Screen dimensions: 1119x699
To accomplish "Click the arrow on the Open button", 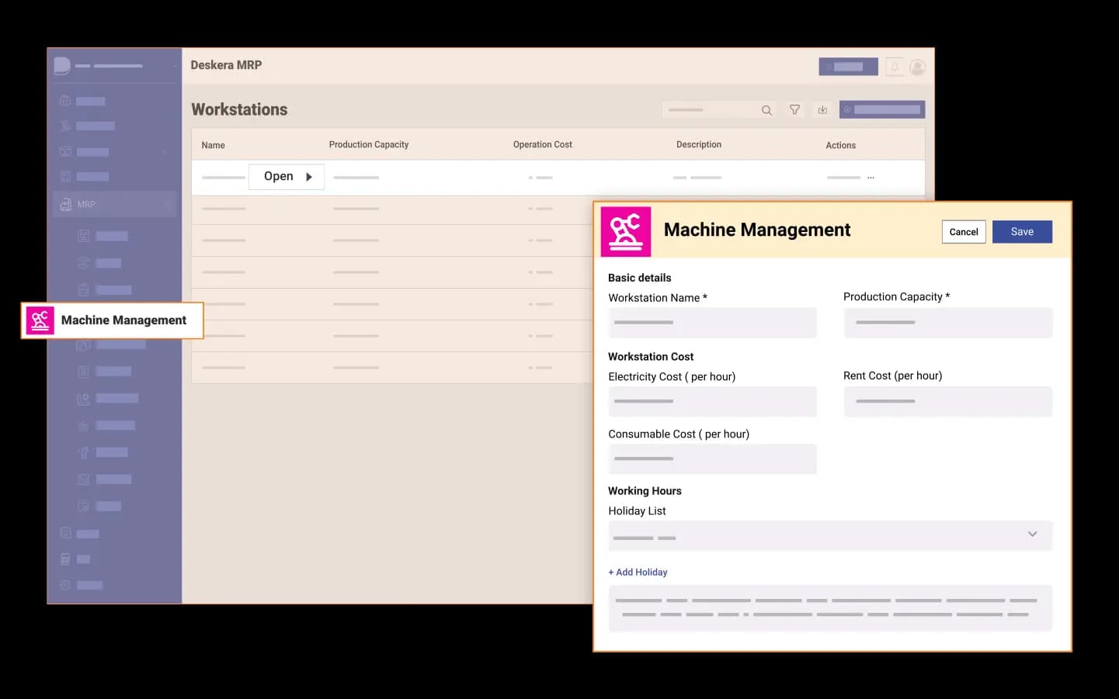I will coord(309,177).
